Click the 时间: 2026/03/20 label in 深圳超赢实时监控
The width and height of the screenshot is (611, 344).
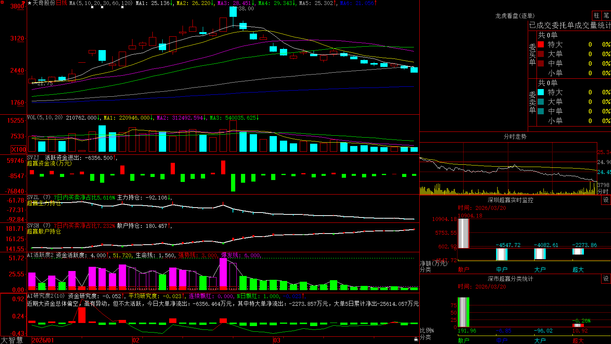(x=482, y=208)
